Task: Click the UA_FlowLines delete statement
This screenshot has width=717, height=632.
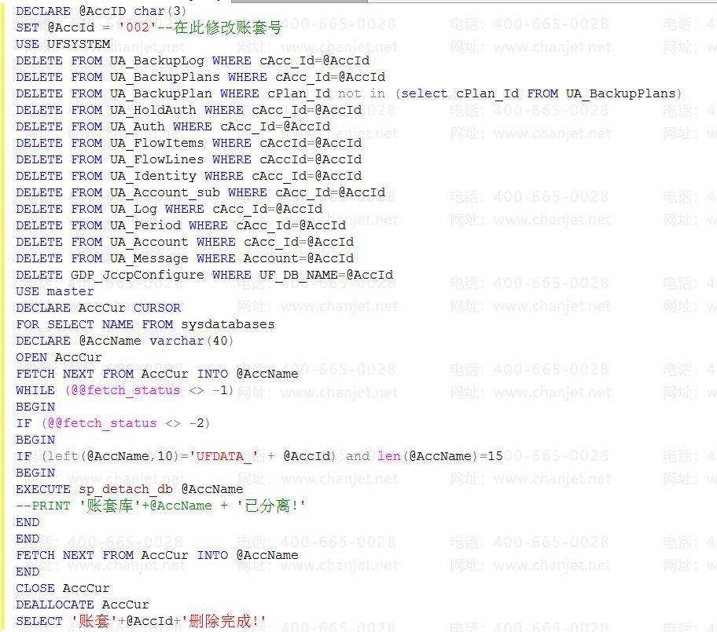Action: 189,159
